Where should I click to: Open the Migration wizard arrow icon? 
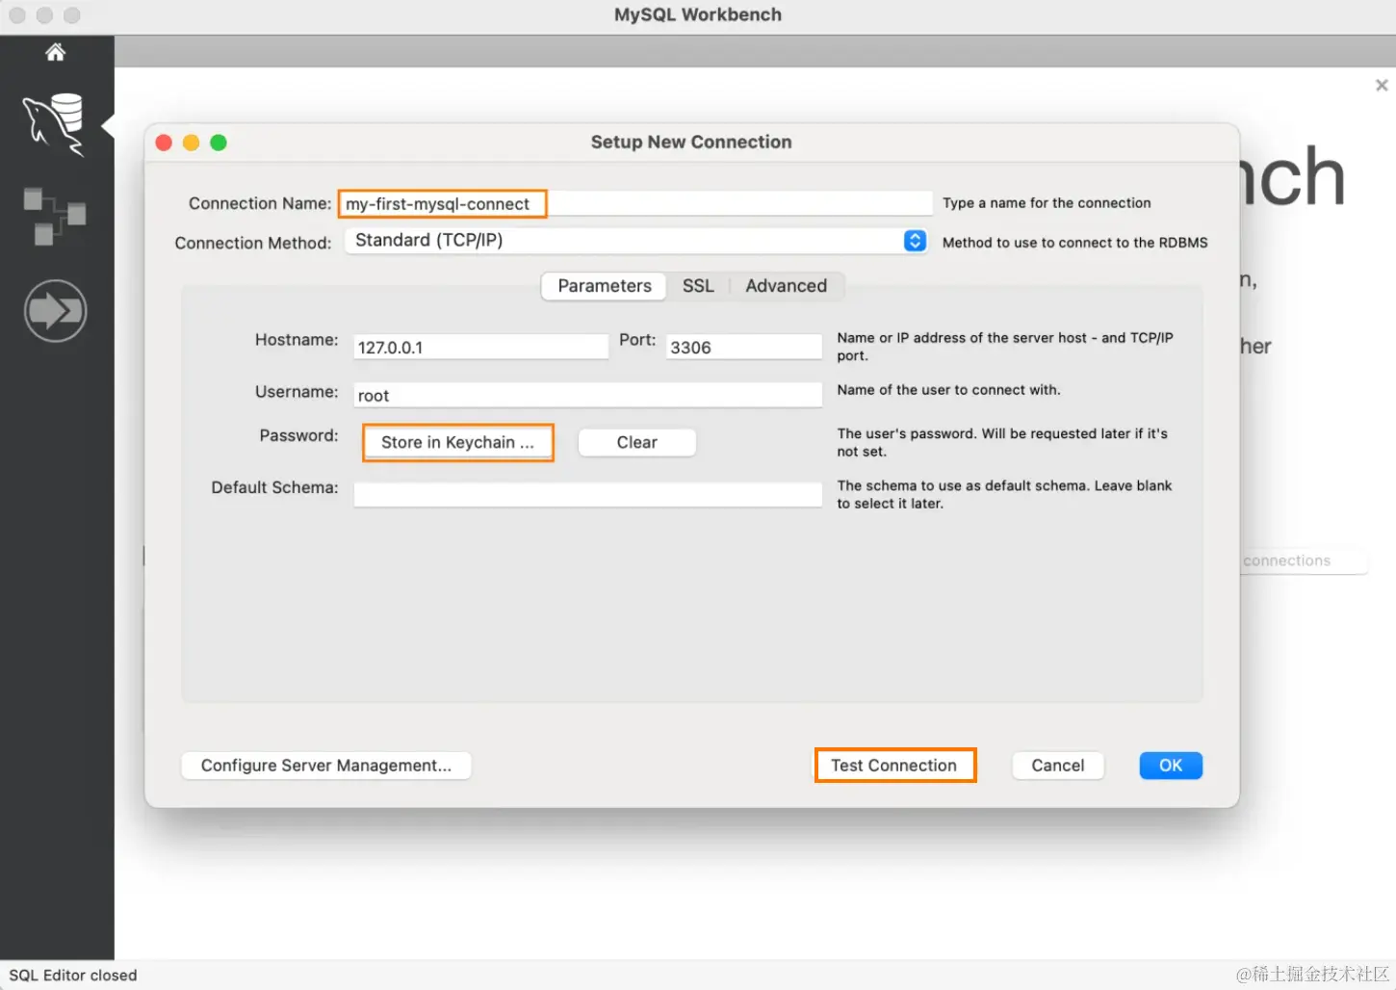tap(55, 310)
